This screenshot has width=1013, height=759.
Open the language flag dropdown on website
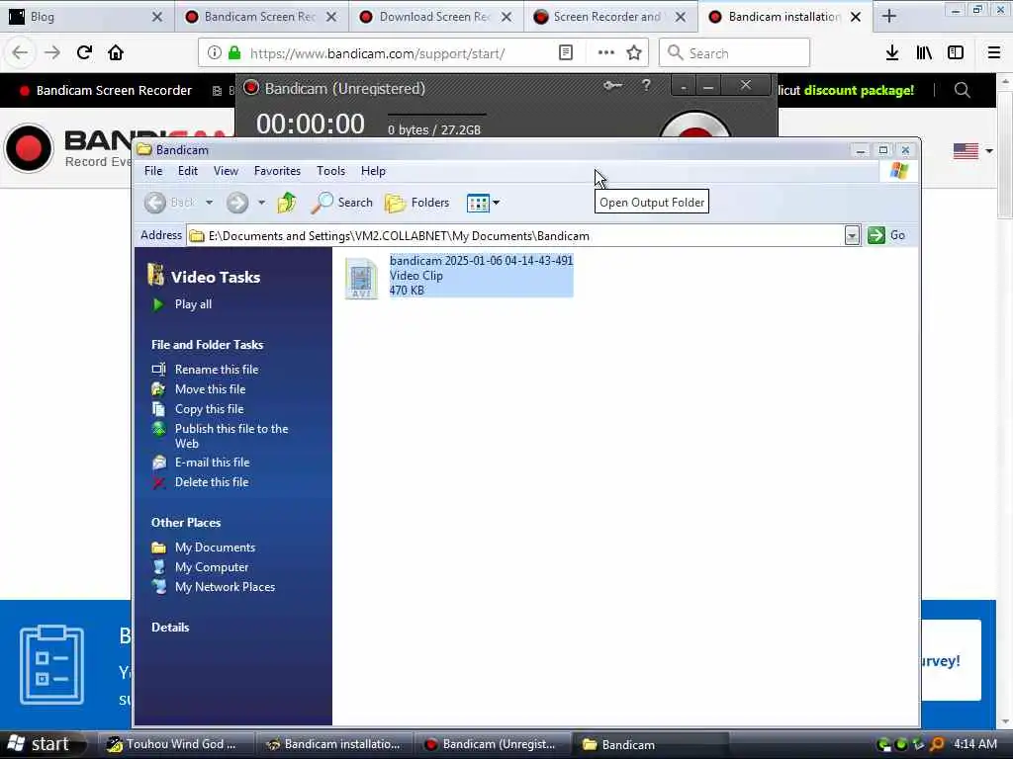pos(973,151)
